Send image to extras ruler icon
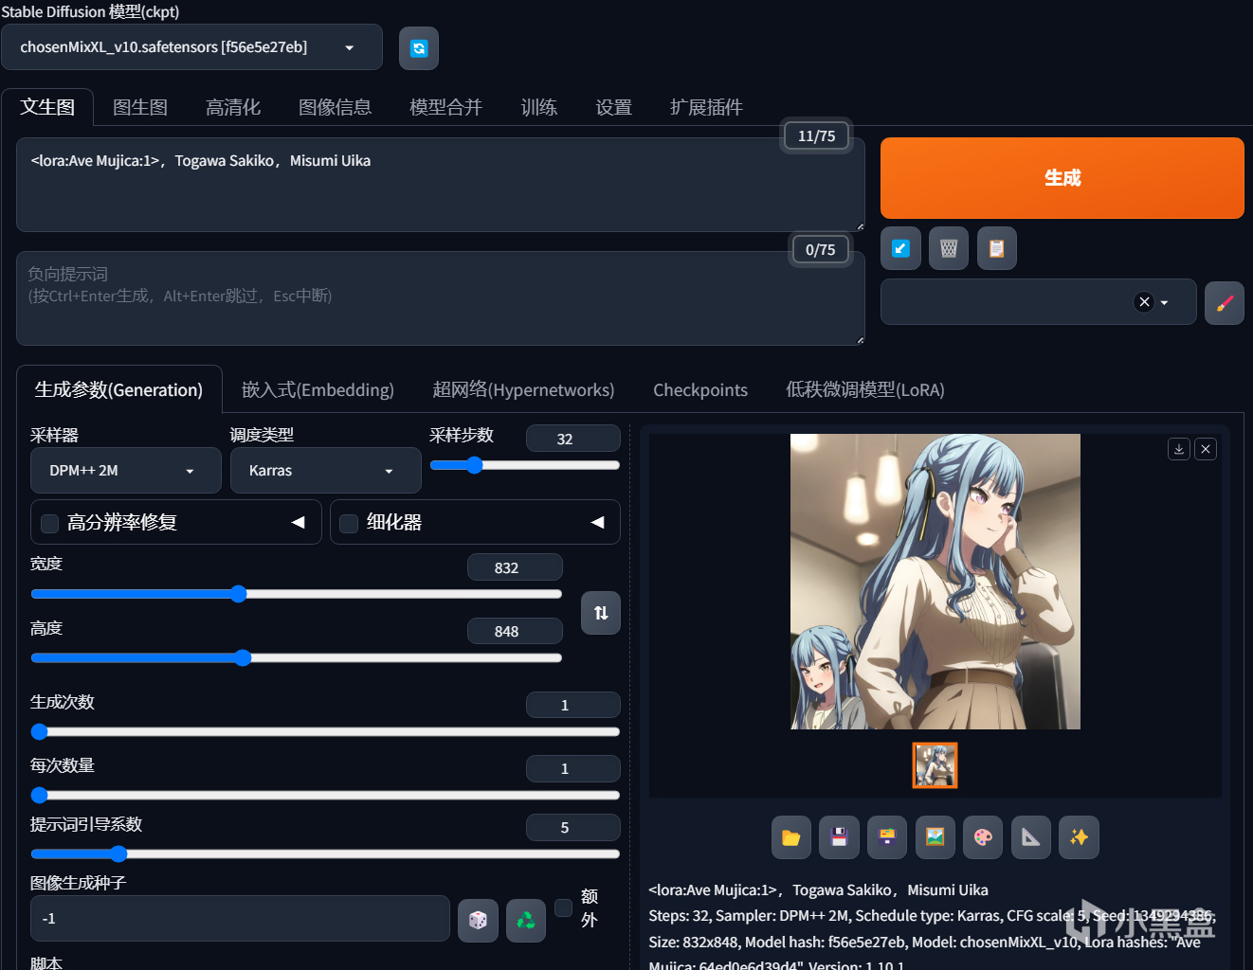The height and width of the screenshot is (970, 1253). click(1031, 837)
